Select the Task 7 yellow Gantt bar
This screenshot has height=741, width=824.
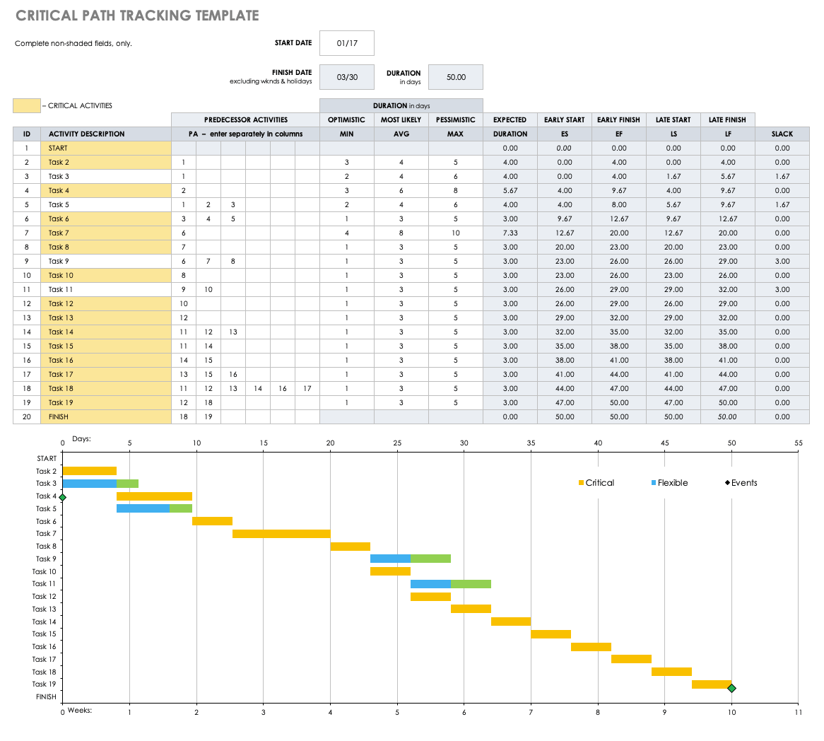click(281, 533)
